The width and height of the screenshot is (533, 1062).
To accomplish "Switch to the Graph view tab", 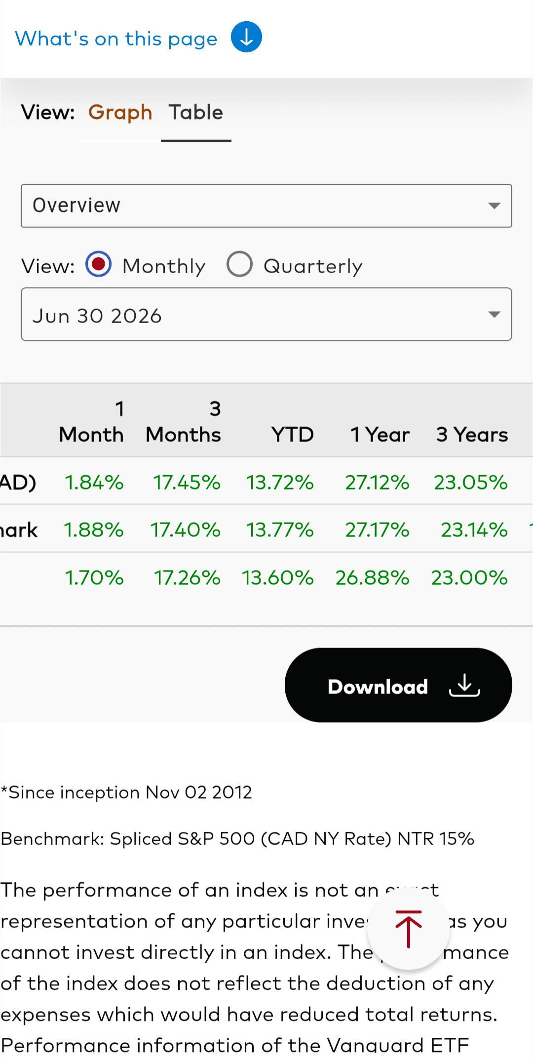I will coord(120,113).
